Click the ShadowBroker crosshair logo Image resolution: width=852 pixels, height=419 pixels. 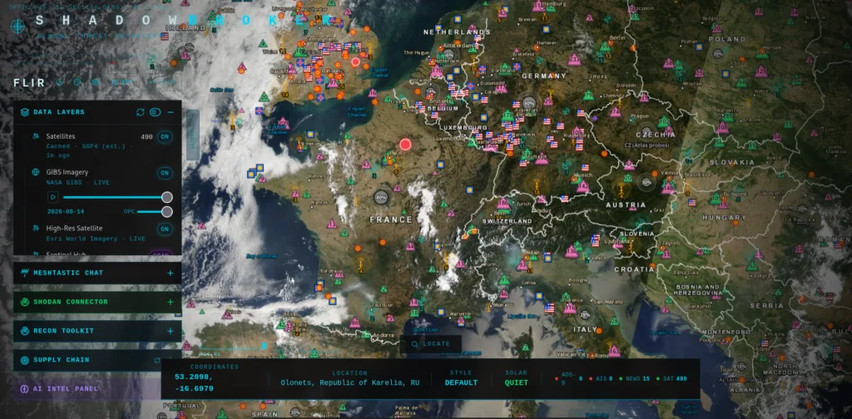point(18,25)
